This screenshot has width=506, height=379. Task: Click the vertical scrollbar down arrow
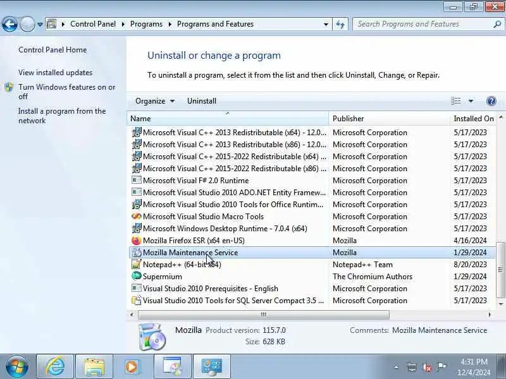click(x=501, y=304)
